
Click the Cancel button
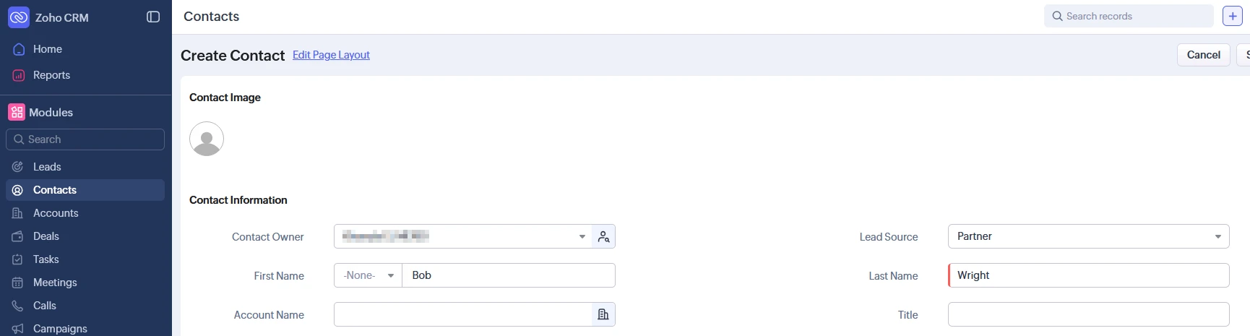click(1204, 55)
